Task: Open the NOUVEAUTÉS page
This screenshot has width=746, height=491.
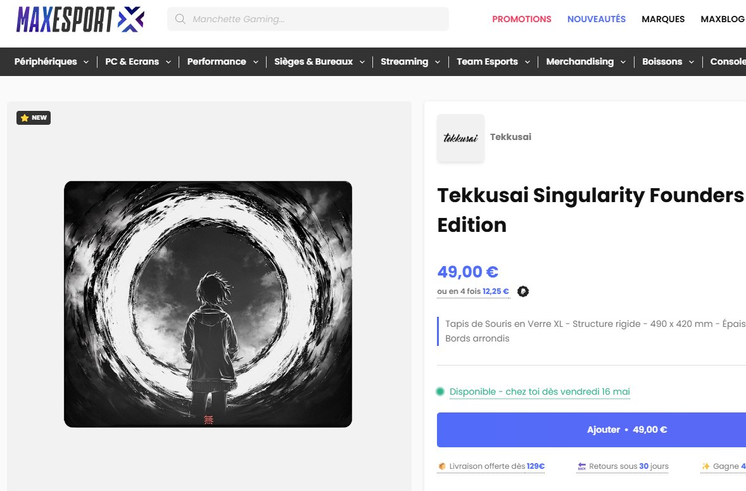Action: pyautogui.click(x=596, y=19)
